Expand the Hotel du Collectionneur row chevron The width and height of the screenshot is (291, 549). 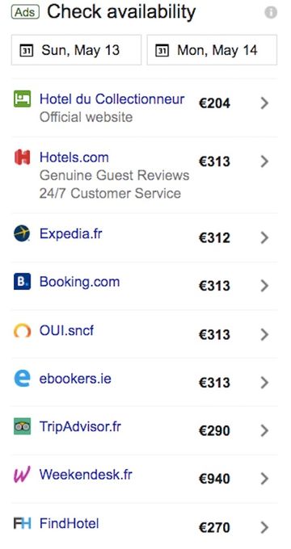point(264,103)
